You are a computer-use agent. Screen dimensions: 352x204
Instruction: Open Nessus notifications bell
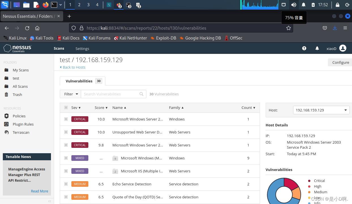(317, 48)
